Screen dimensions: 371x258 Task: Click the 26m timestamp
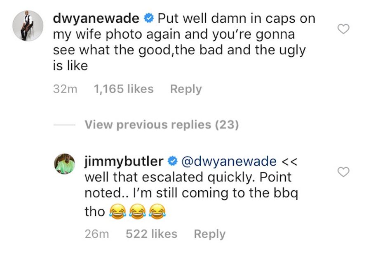(x=97, y=234)
